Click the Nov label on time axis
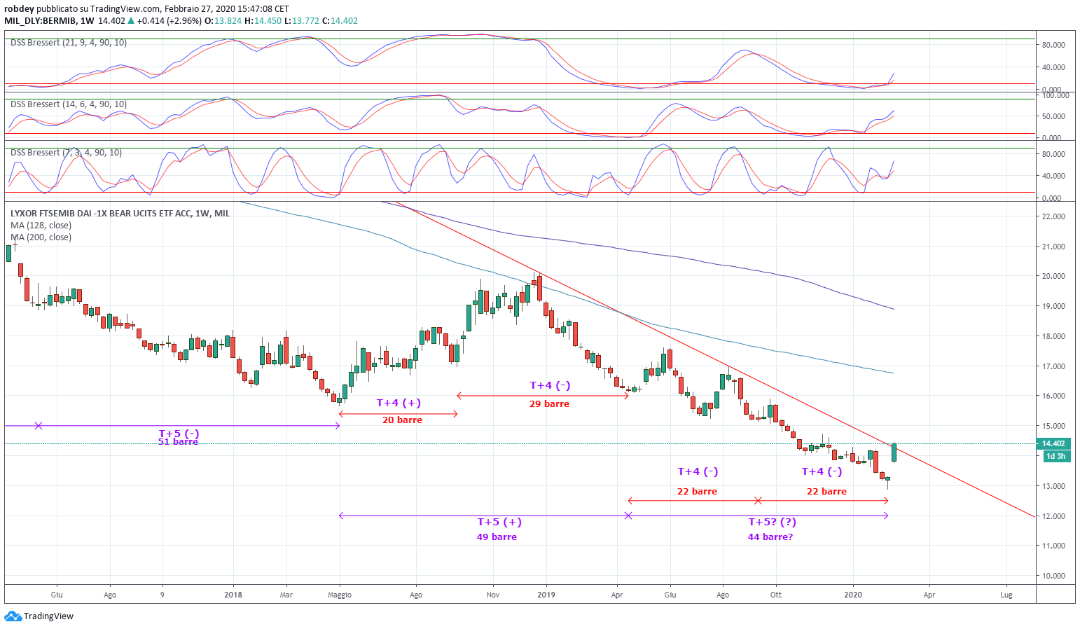The height and width of the screenshot is (629, 1080). [x=493, y=595]
